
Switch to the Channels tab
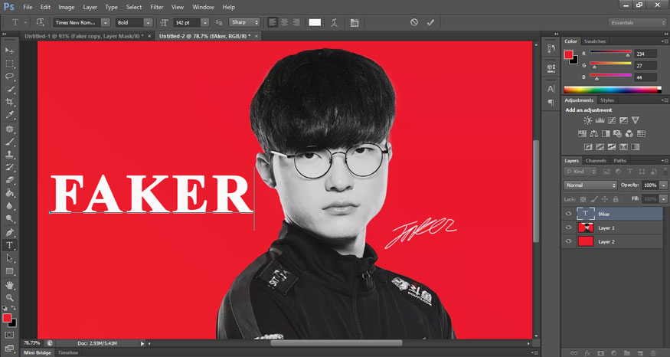596,161
